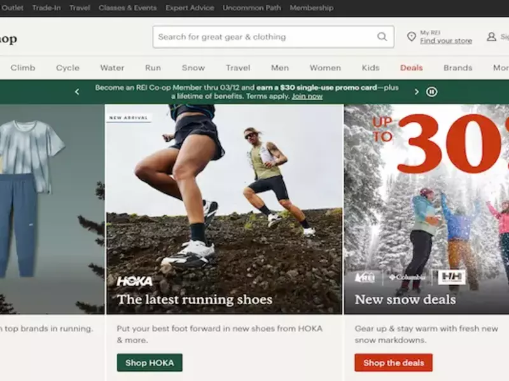Click the search for gear input field

coord(264,37)
